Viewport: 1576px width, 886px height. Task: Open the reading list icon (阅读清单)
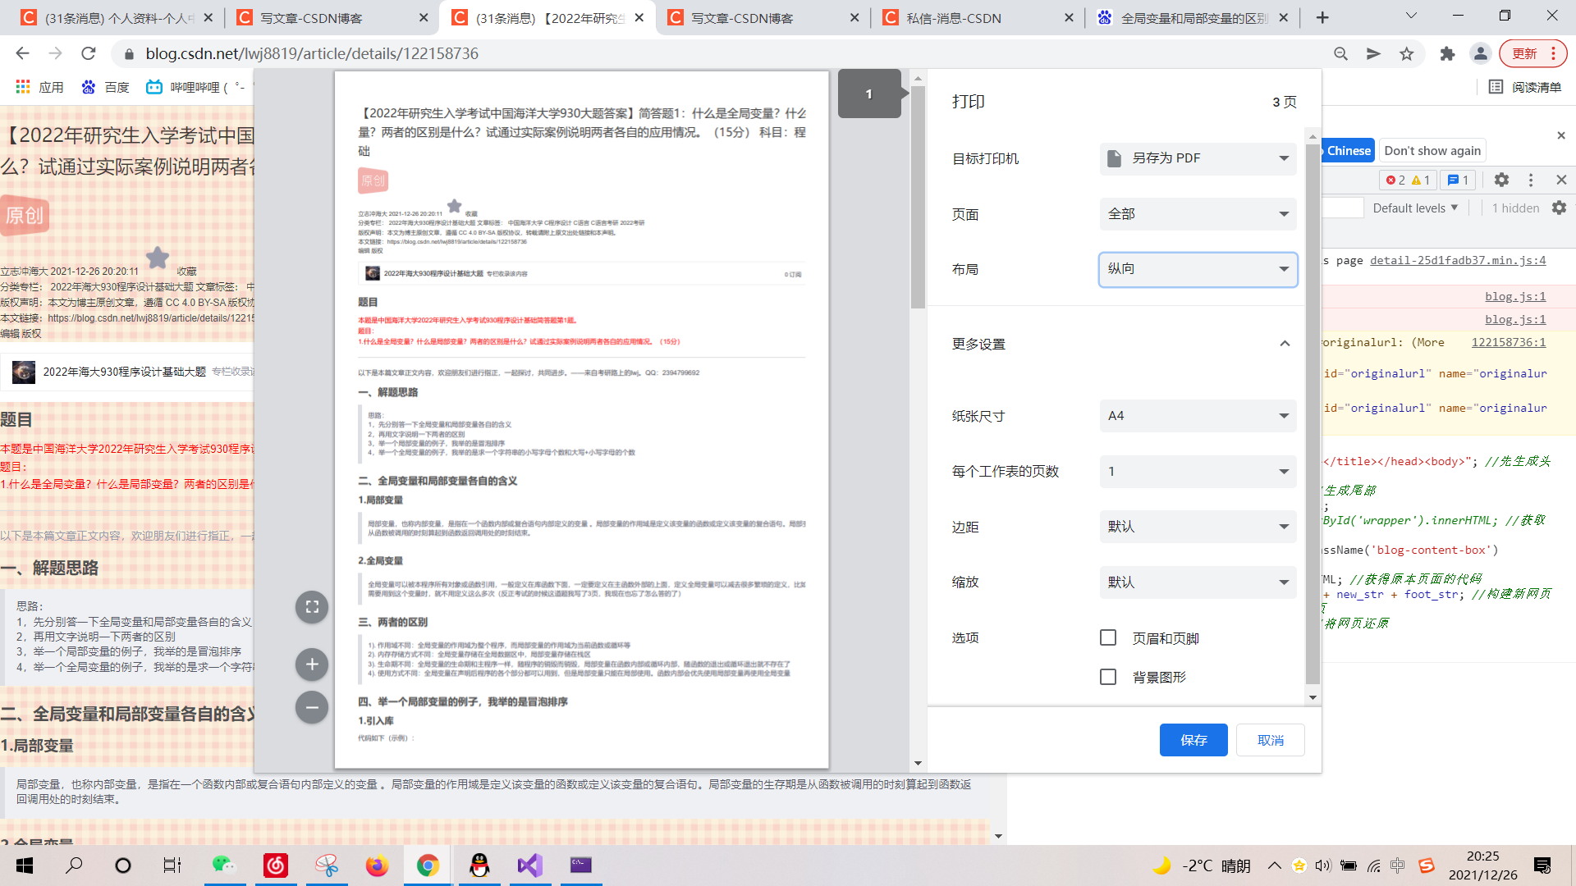tap(1496, 87)
